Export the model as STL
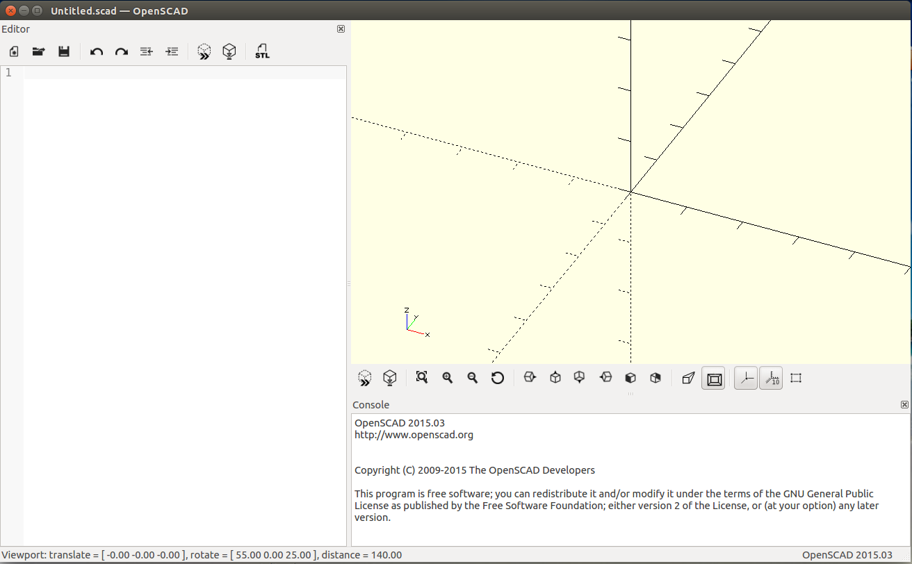 262,51
